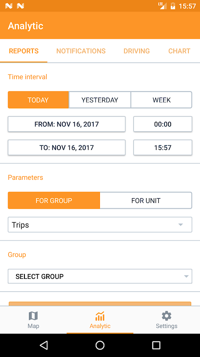
Task: Open the Settings gear icon
Action: pyautogui.click(x=166, y=316)
